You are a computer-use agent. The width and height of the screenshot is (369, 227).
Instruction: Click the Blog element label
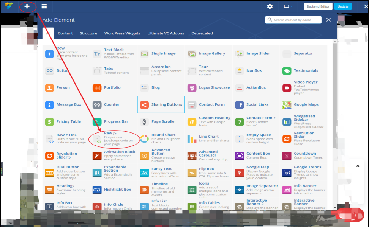point(156,87)
